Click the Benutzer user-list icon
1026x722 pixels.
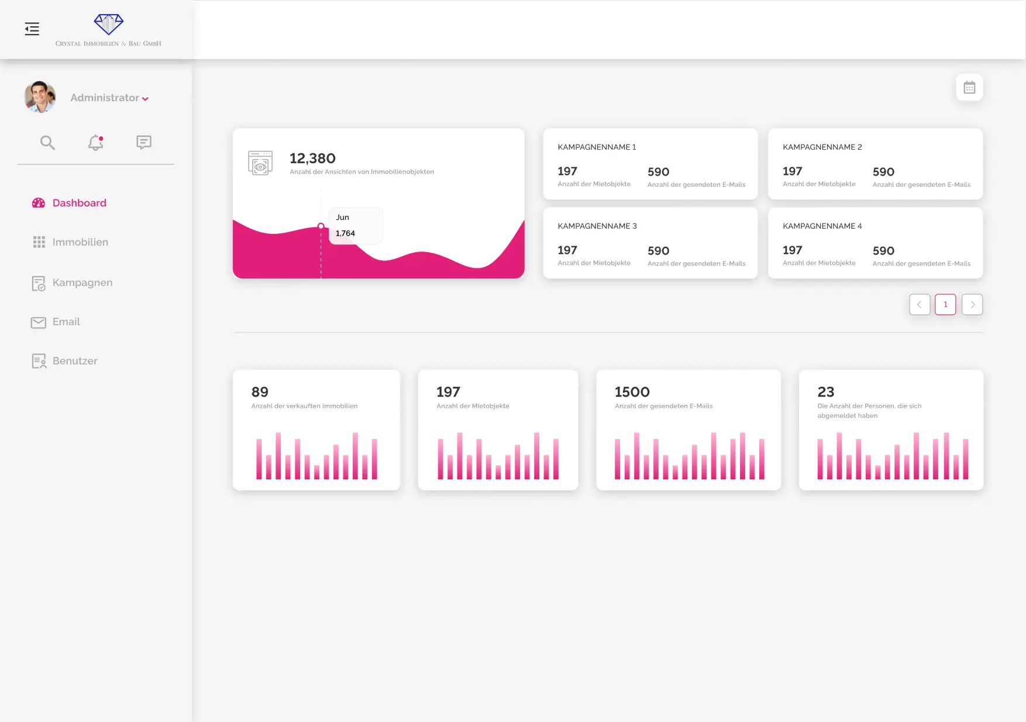point(38,360)
